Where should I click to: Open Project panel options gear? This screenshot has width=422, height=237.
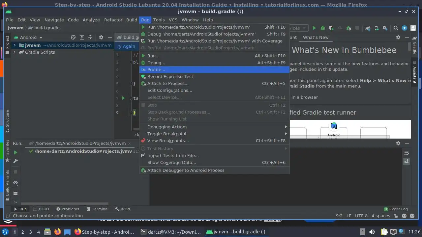(x=101, y=37)
